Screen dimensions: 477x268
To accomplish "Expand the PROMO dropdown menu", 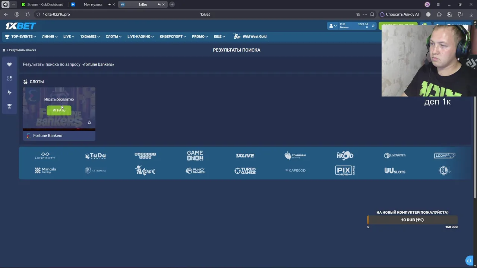I will point(200,36).
